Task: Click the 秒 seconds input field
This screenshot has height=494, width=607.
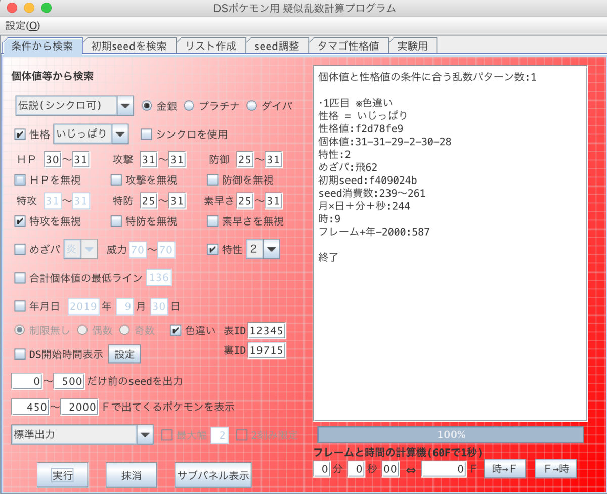Action: click(x=356, y=469)
